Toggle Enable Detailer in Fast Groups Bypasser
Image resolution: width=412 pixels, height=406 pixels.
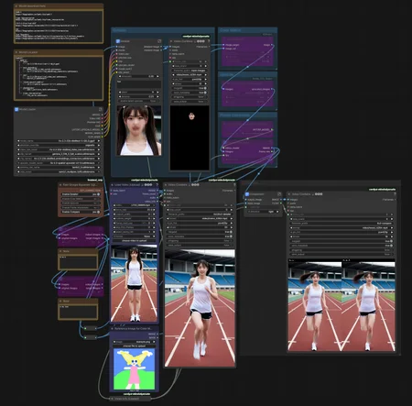(x=81, y=194)
